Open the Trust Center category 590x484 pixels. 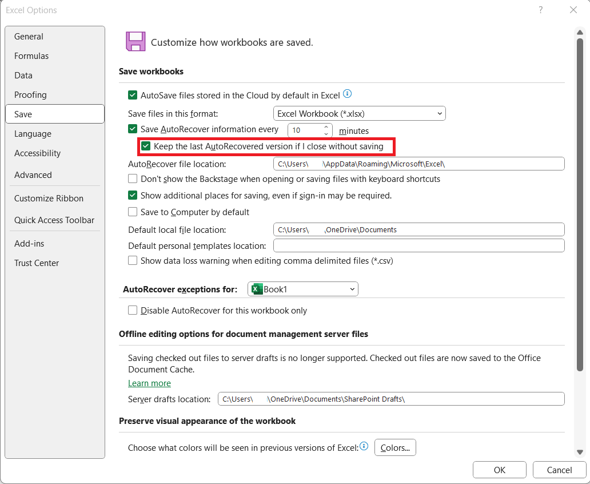point(55,263)
